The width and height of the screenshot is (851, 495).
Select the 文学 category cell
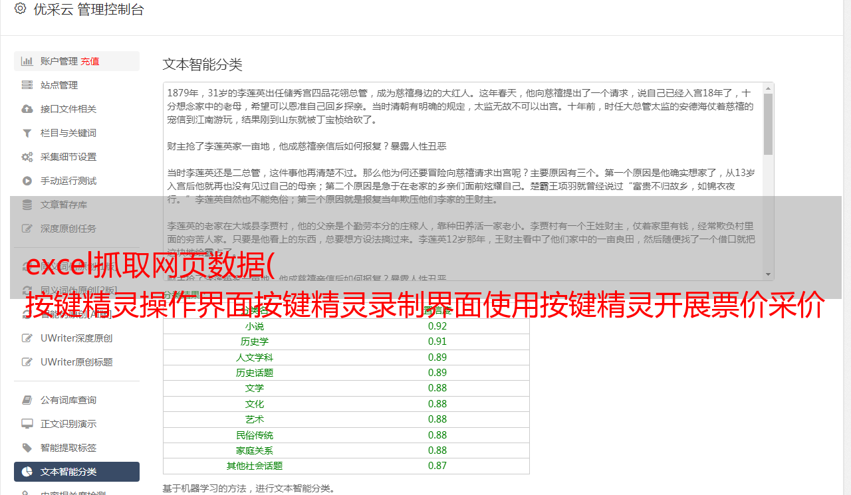click(x=255, y=388)
